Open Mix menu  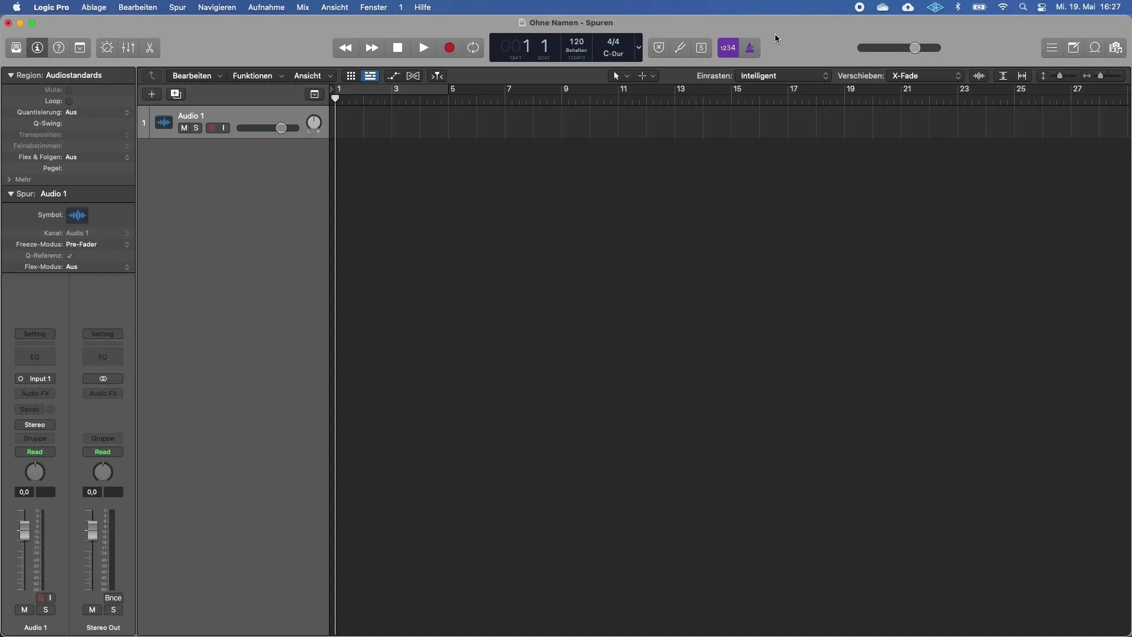(303, 7)
